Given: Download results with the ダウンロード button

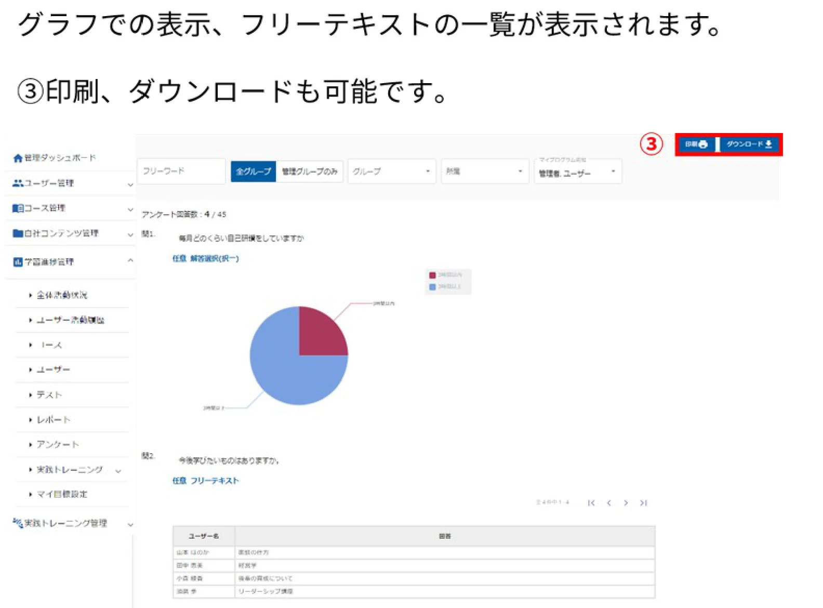Looking at the screenshot, I should coord(749,144).
